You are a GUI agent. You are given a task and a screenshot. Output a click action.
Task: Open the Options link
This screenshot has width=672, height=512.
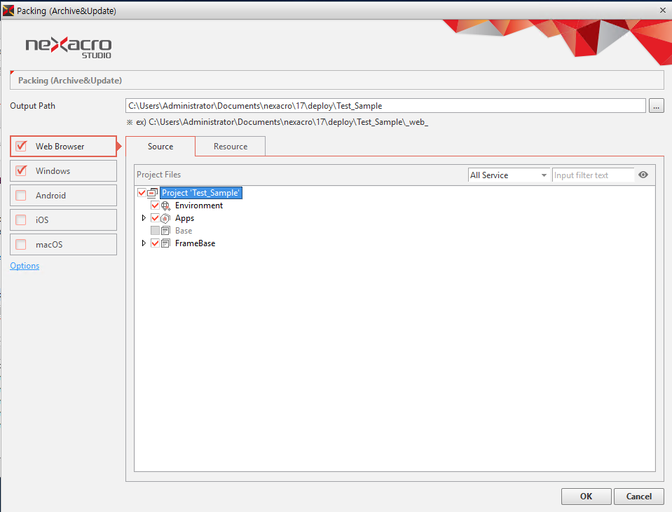pos(25,266)
